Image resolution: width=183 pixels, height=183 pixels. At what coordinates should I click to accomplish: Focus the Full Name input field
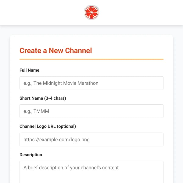point(91,83)
